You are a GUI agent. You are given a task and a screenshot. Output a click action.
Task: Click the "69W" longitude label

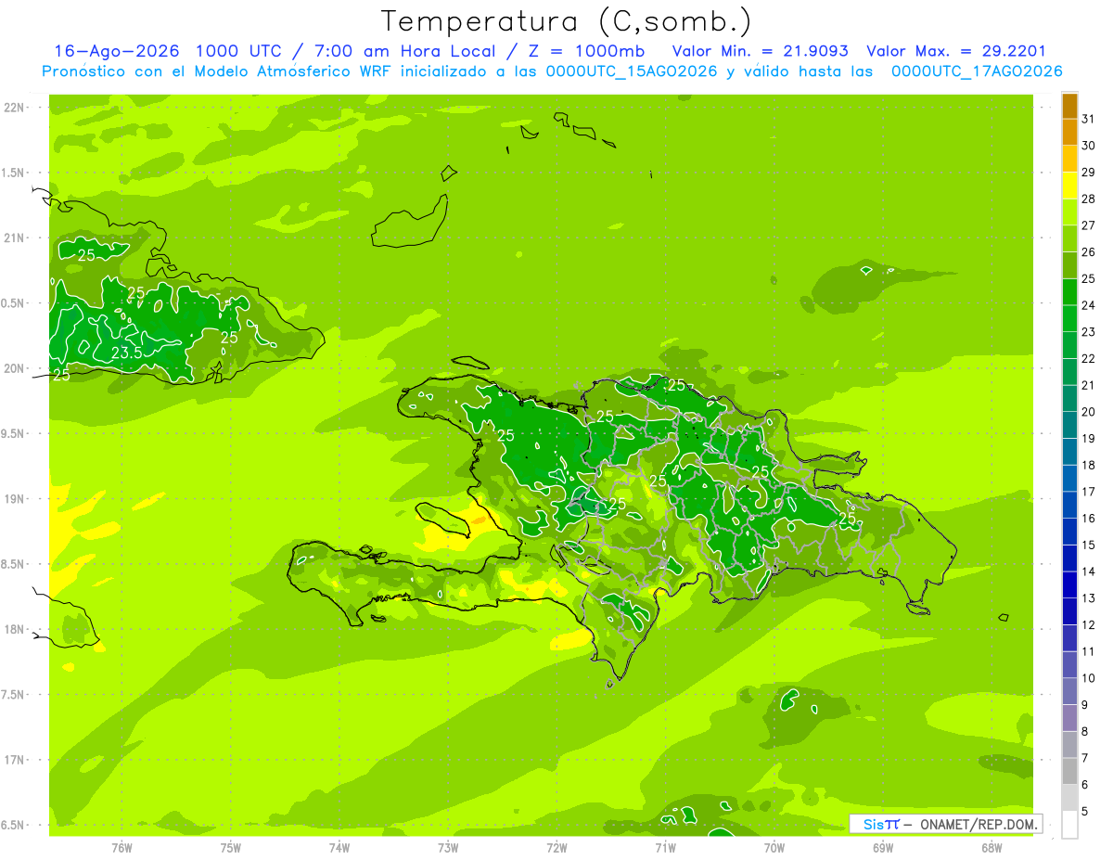pos(883,848)
